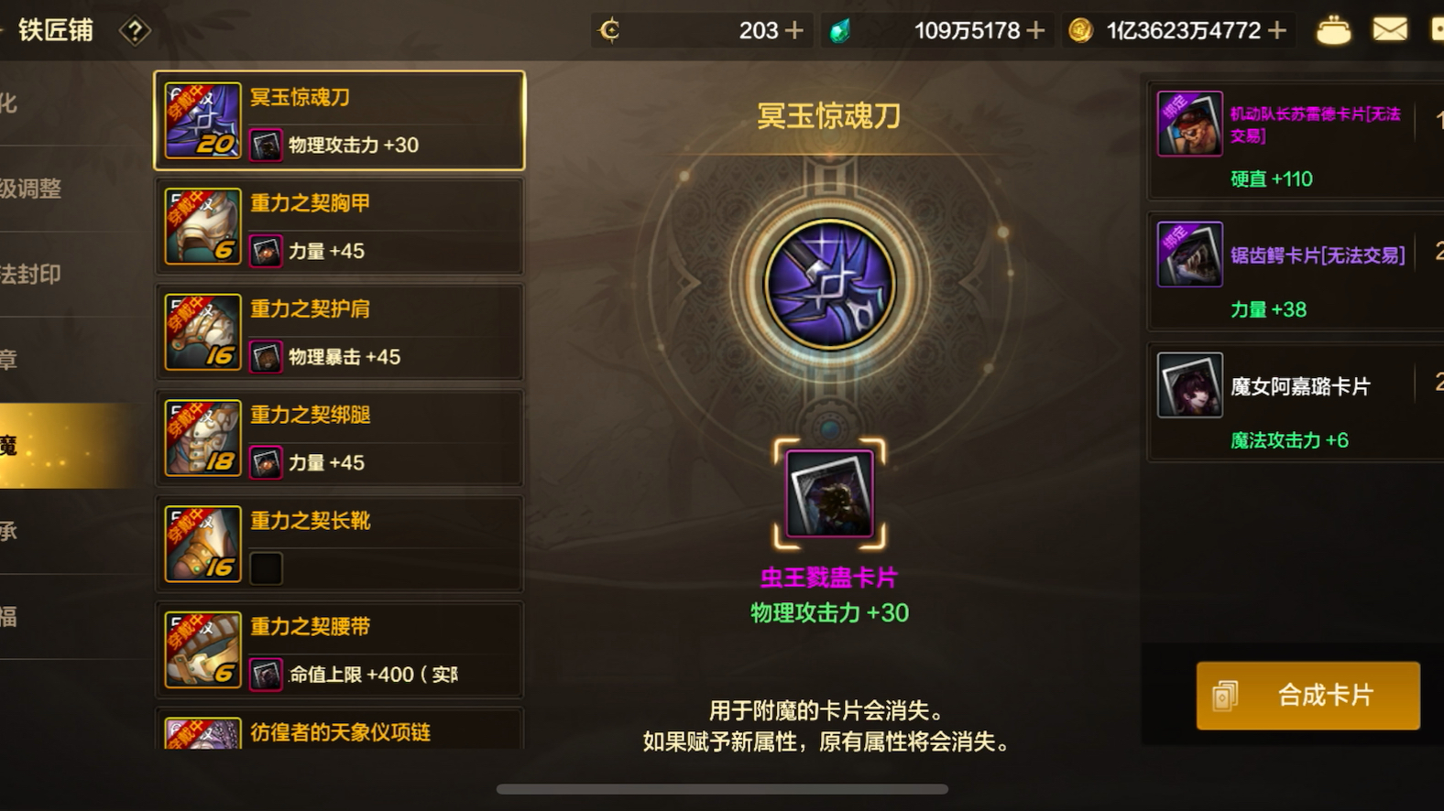Click the 合成卡片 button
Viewport: 1444px width, 811px height.
(1308, 696)
